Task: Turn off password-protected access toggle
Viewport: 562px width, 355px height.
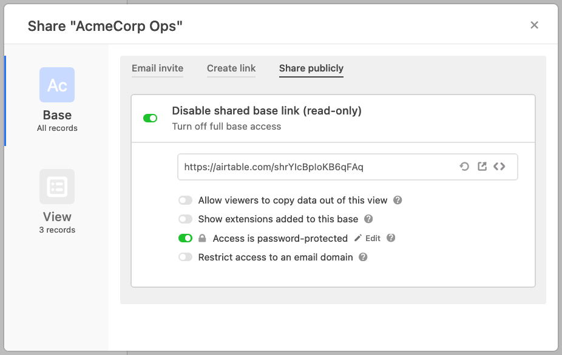Action: (x=185, y=238)
